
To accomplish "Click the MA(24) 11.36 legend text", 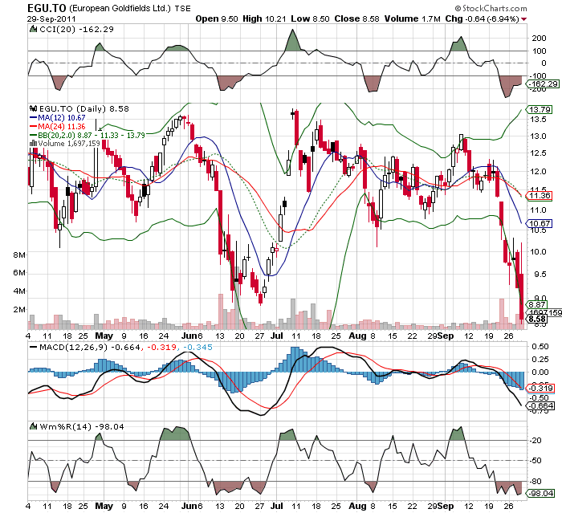I will tap(62, 126).
